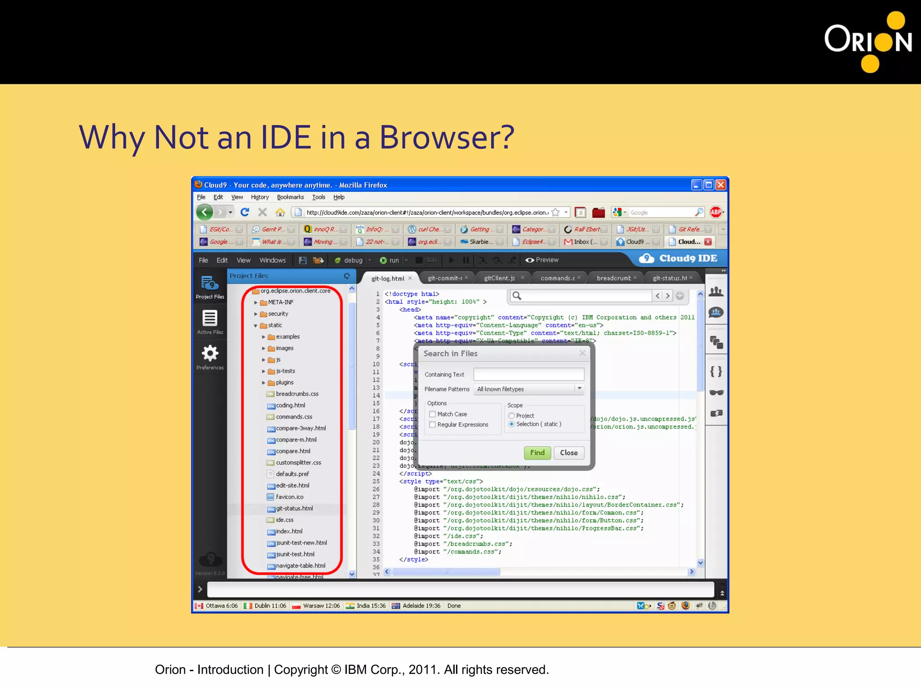Select the Selection ( static ) radio button
The height and width of the screenshot is (690, 921).
(x=511, y=424)
